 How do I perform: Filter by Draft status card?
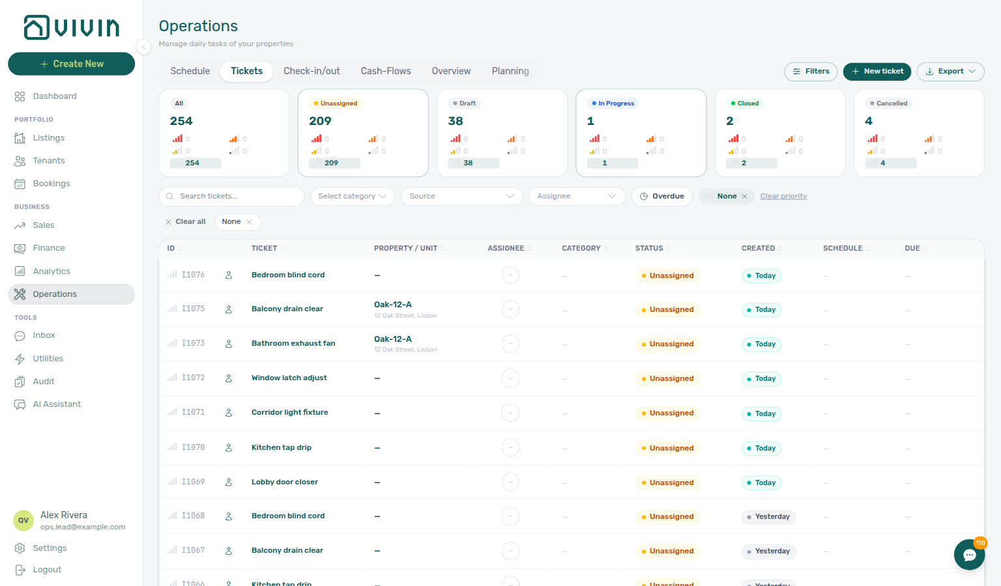(x=502, y=133)
